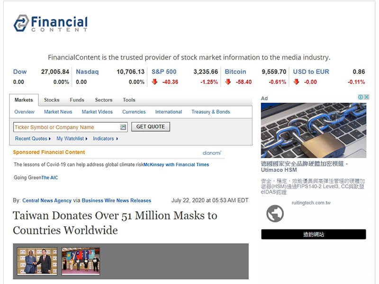Screen dimensions: 379x284
Task: Click the FinancialContent logo
Action: [51, 23]
